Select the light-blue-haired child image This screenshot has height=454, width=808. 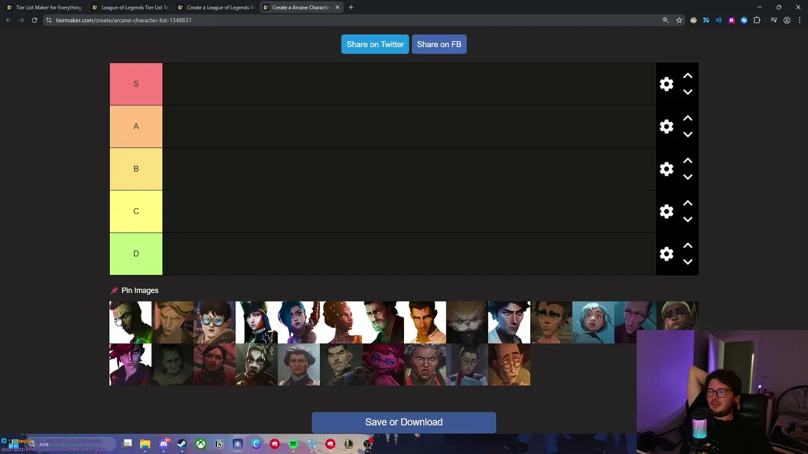point(593,322)
